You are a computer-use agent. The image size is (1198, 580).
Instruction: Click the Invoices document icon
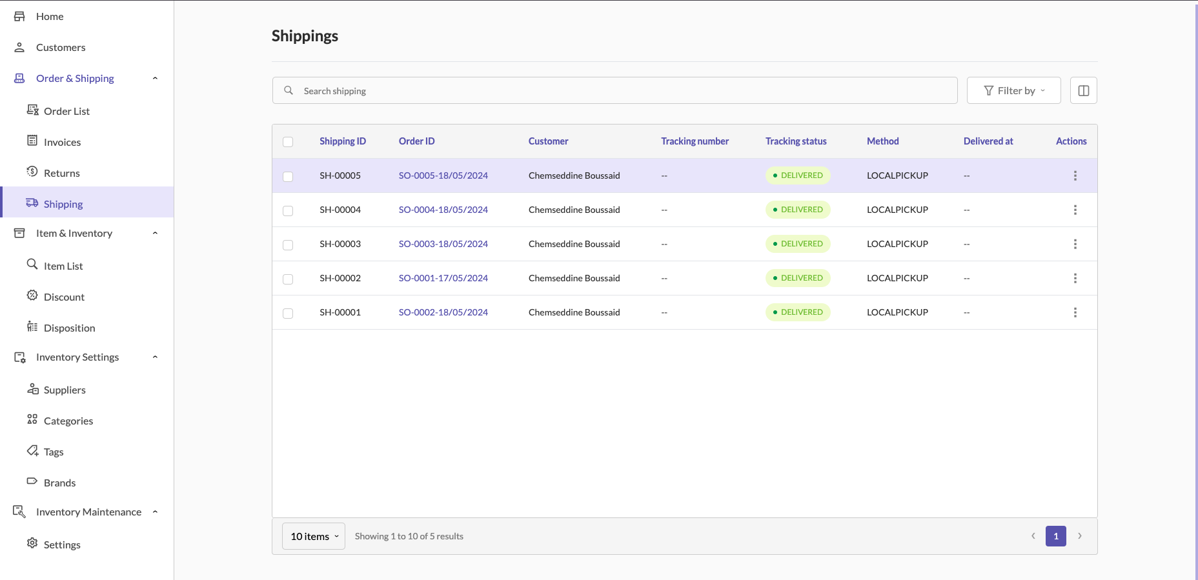pos(32,141)
